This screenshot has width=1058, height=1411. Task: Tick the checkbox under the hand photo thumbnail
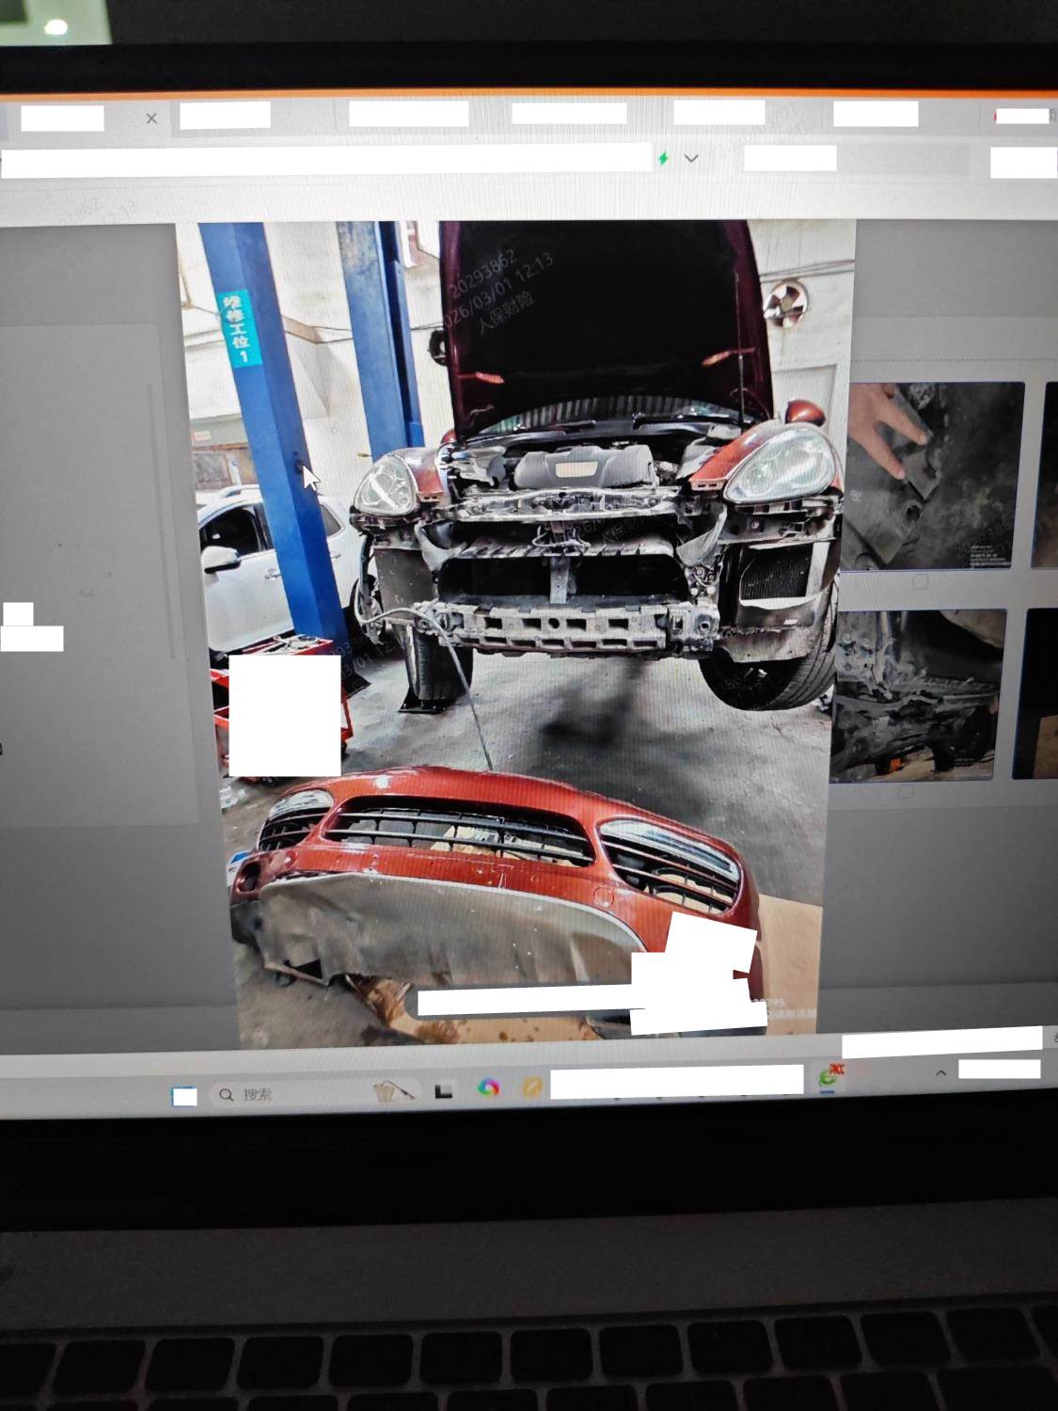click(x=920, y=582)
